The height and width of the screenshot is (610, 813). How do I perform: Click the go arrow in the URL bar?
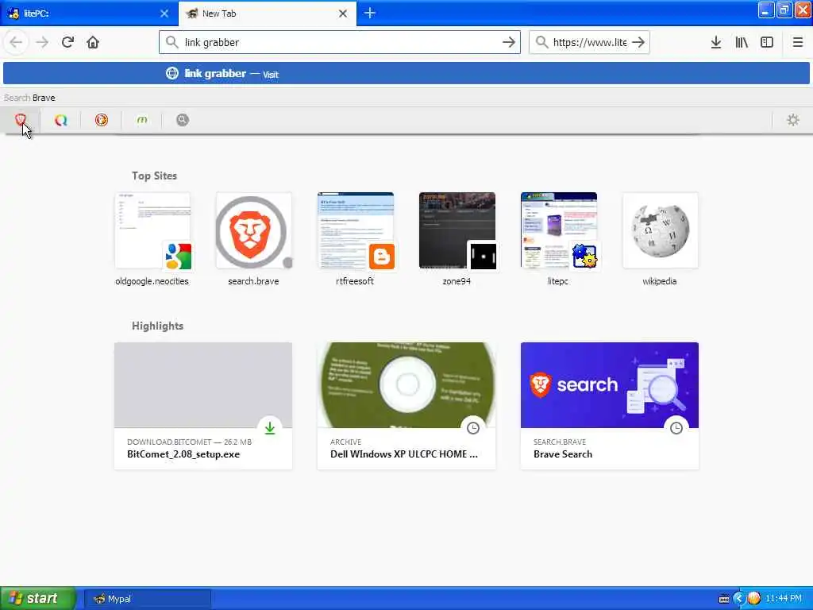(x=509, y=43)
